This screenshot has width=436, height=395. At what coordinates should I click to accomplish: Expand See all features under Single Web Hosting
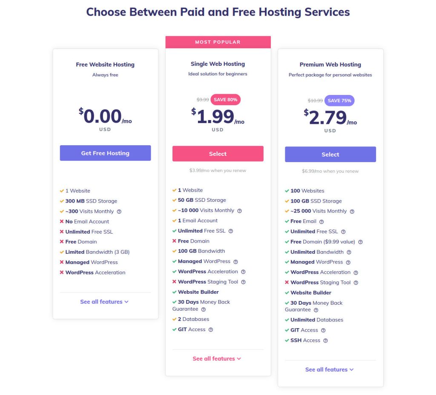point(217,359)
